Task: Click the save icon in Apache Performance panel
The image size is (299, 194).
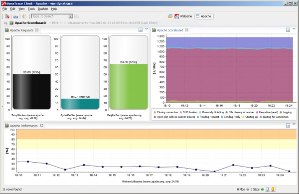Action: 288,125
